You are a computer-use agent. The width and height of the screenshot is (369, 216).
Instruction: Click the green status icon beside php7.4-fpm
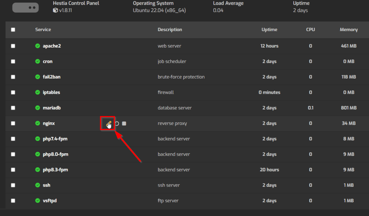pyautogui.click(x=37, y=139)
